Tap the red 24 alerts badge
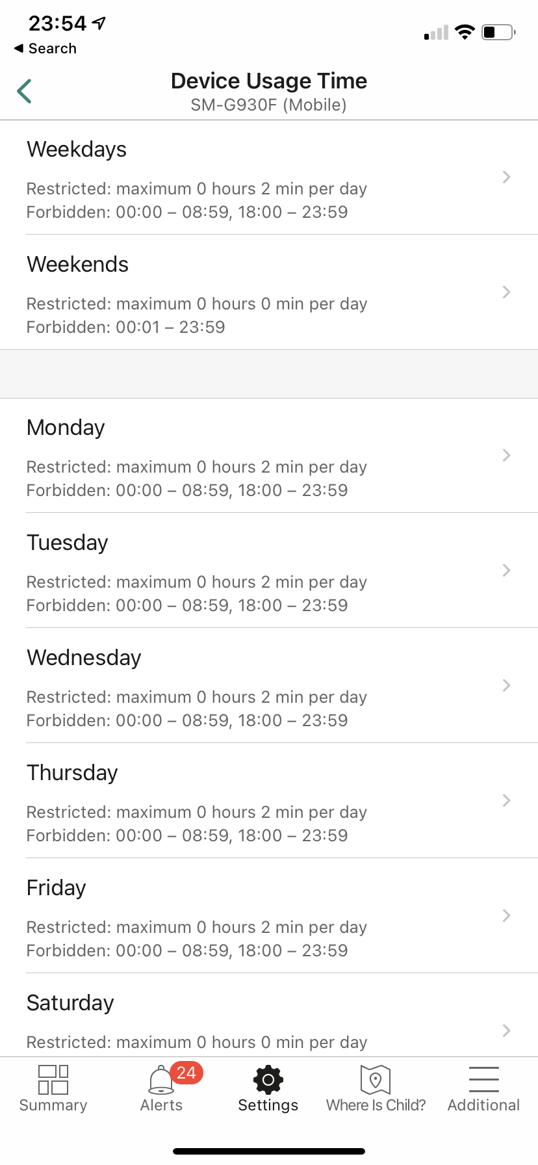The height and width of the screenshot is (1165, 538). (186, 1073)
